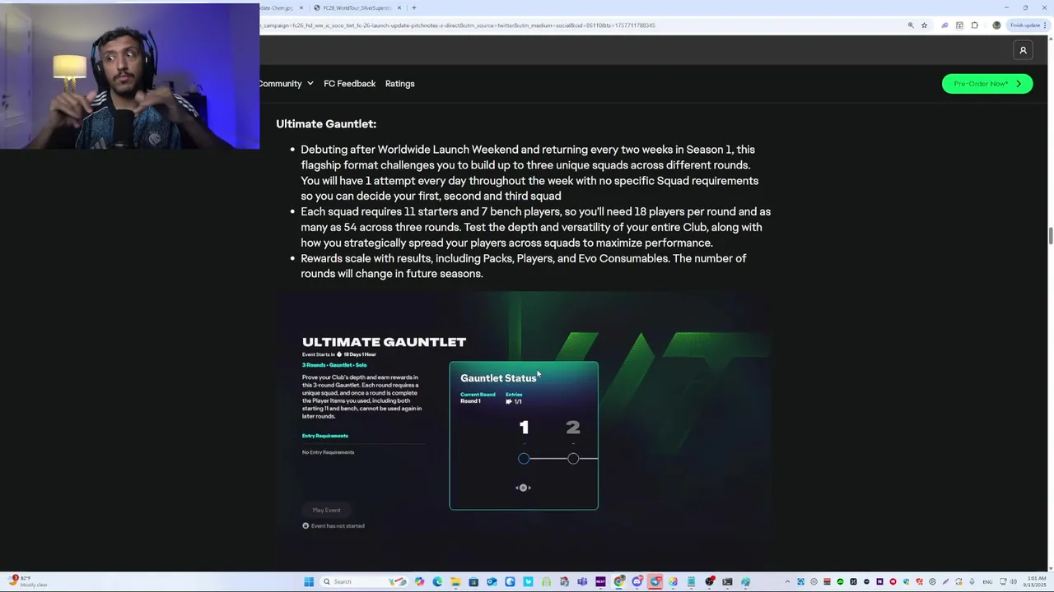Open a new browser tab

point(413,7)
